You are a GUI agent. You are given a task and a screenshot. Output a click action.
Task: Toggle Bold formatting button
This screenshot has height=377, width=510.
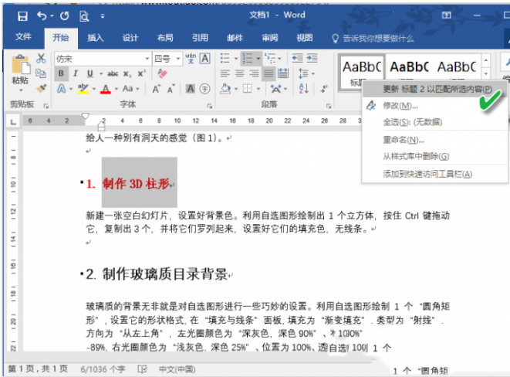62,73
